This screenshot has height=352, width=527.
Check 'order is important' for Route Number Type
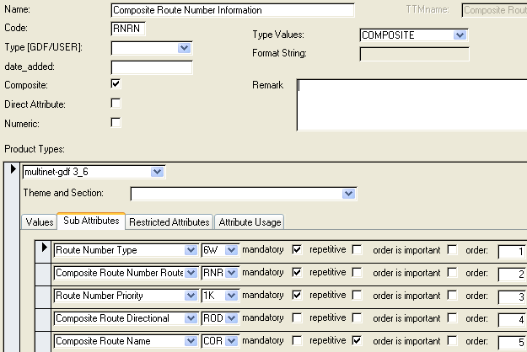pyautogui.click(x=453, y=249)
